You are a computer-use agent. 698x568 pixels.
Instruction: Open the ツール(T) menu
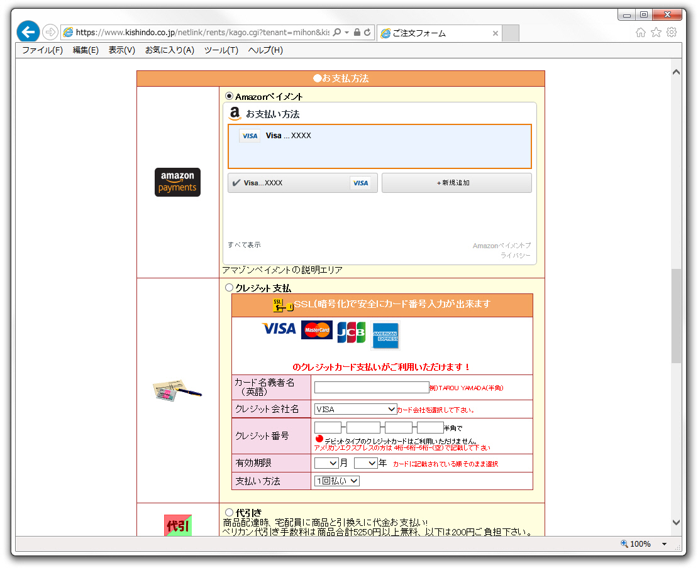(x=221, y=50)
